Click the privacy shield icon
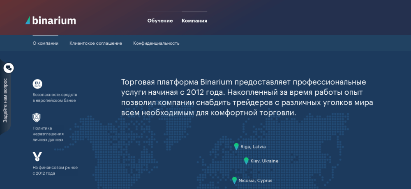This screenshot has width=411, height=189. 37,118
